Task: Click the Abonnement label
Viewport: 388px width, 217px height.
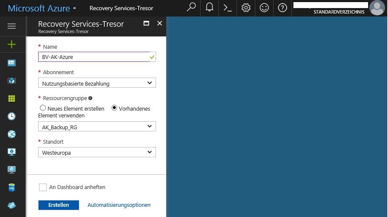Action: (x=59, y=72)
